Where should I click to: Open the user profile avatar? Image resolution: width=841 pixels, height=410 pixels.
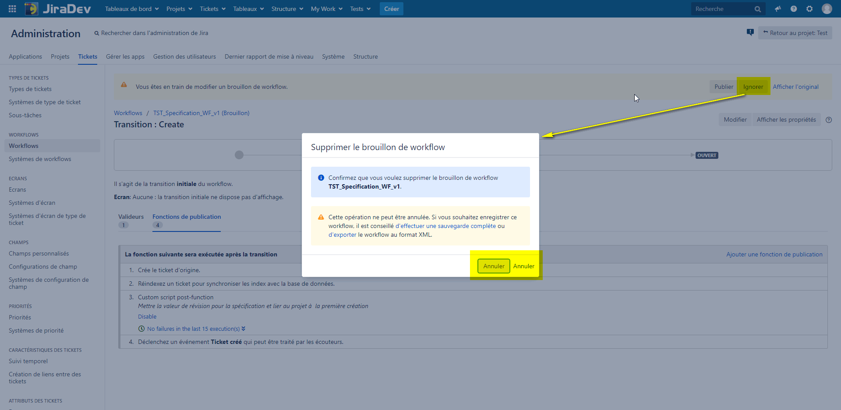[827, 9]
